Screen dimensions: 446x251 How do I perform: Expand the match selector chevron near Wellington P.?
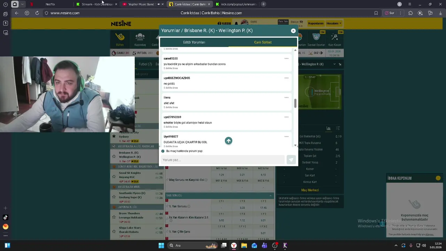coord(334,64)
